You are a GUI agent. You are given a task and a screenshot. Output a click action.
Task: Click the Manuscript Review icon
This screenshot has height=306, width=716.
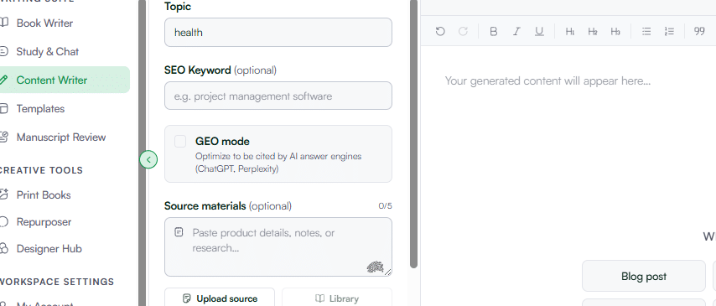click(3, 137)
